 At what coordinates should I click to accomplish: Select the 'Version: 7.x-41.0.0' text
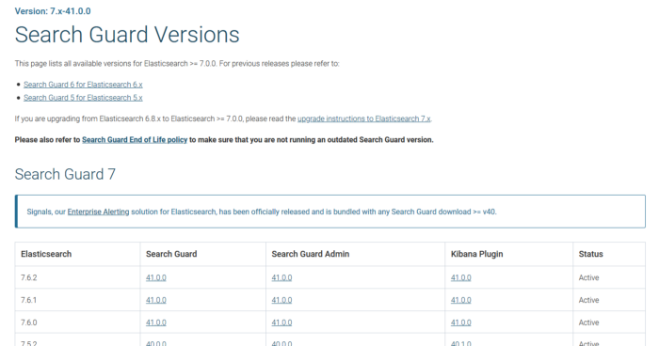tap(53, 11)
